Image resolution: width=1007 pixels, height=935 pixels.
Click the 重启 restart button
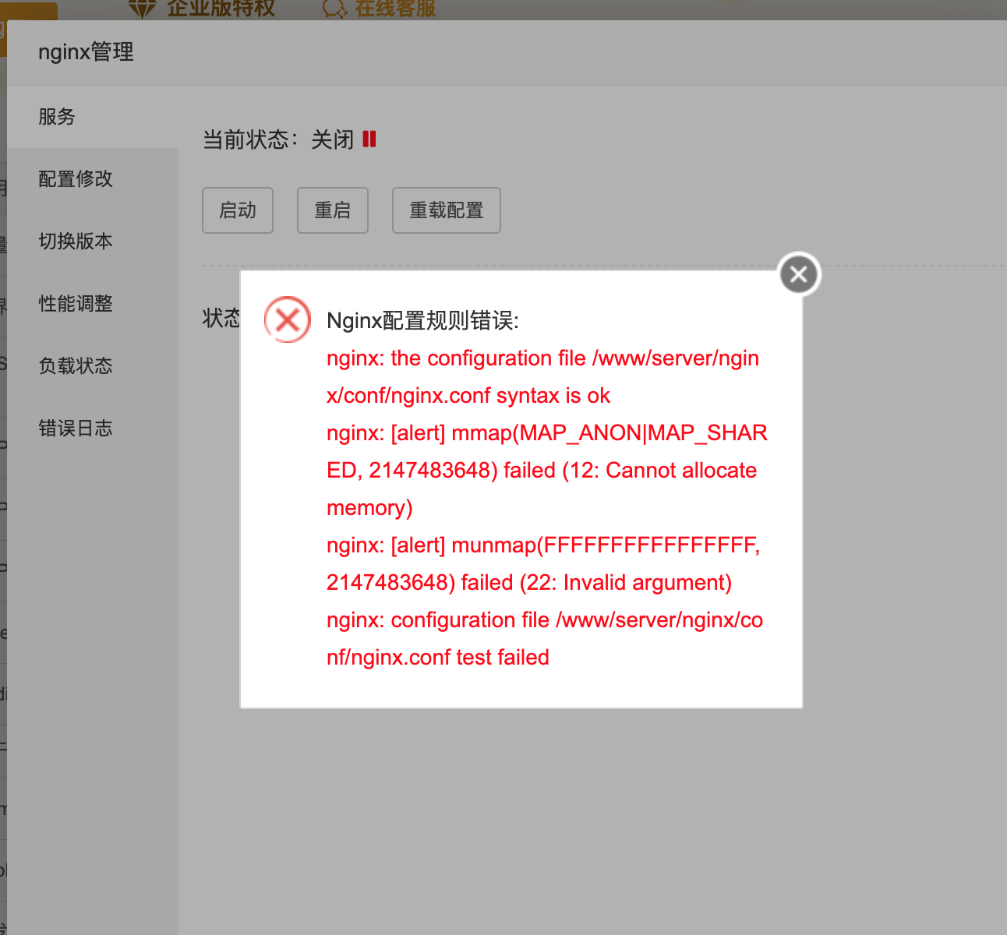click(333, 210)
